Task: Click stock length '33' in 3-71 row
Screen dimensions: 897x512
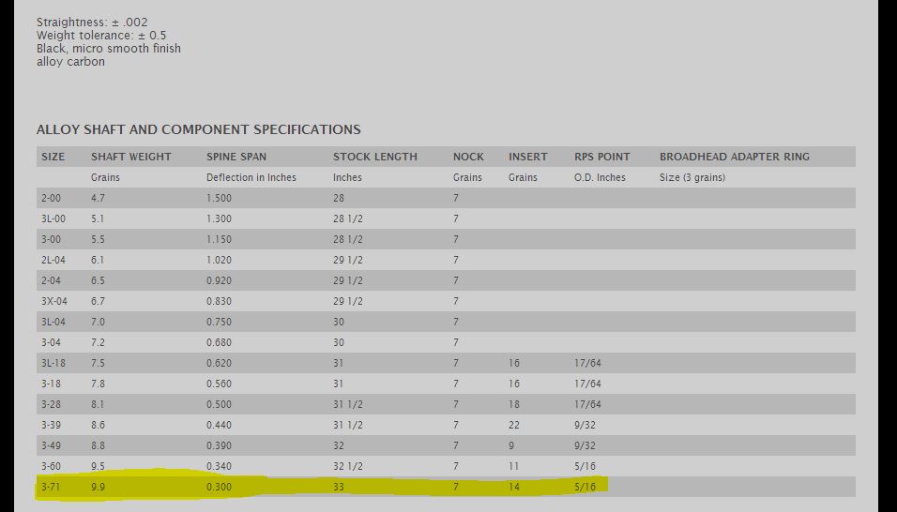Action: [x=339, y=487]
